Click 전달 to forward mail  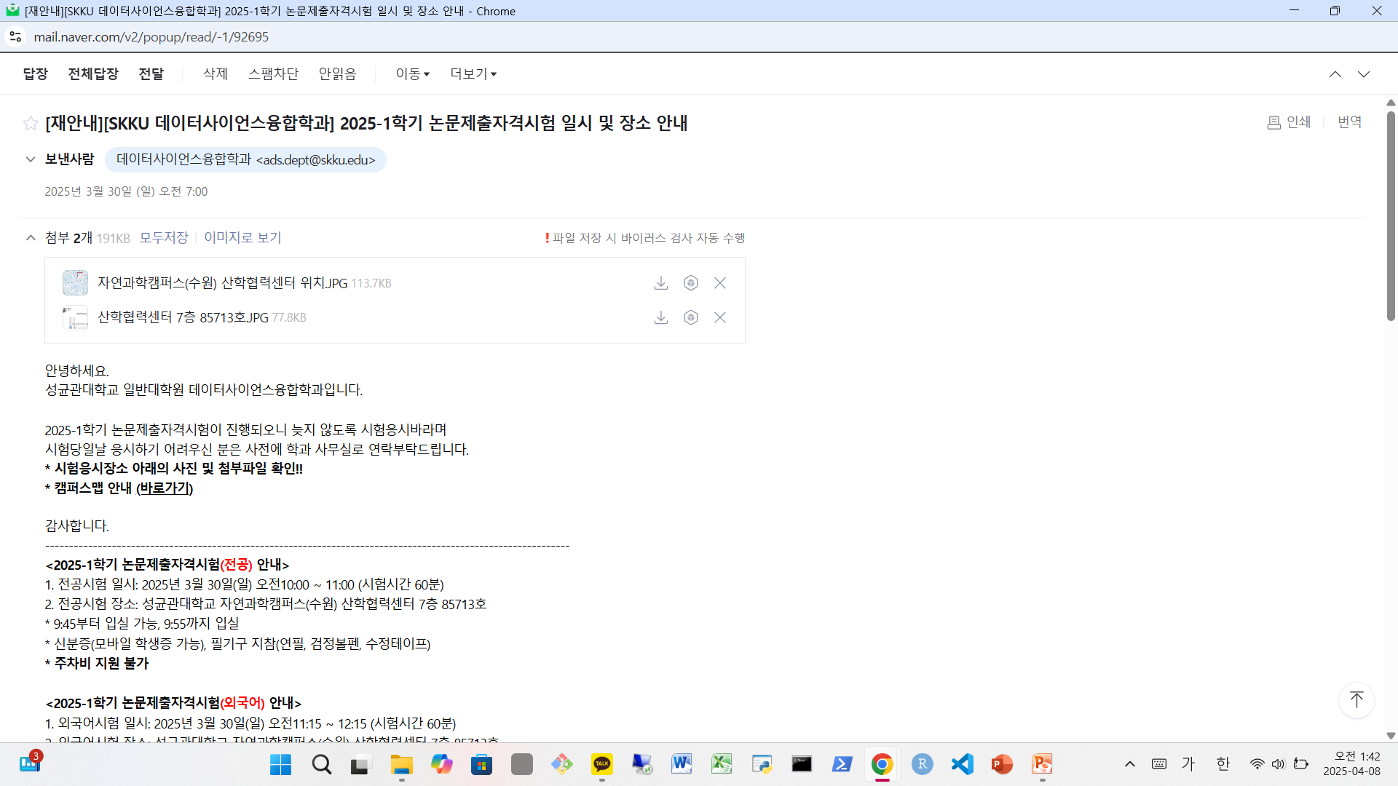click(151, 74)
